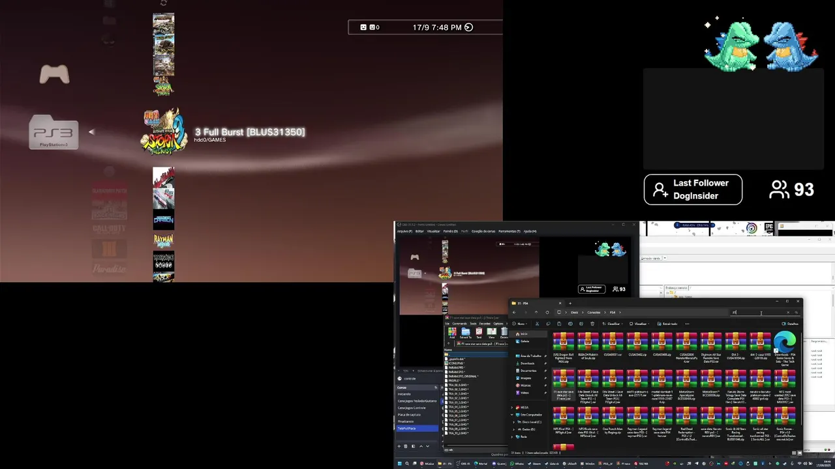
Task: Select the BLEACH Rebirth of Souls zip
Action: pyautogui.click(x=588, y=345)
